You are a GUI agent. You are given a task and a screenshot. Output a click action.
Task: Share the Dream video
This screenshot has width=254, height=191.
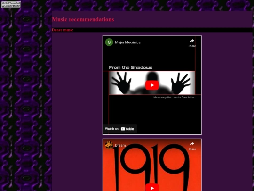192,146
